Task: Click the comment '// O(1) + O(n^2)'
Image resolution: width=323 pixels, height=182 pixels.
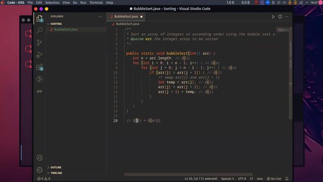Action: point(143,121)
